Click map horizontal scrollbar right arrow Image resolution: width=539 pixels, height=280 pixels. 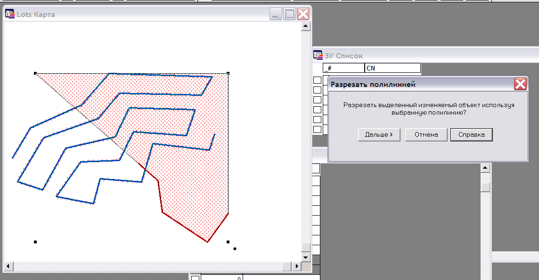point(296,266)
